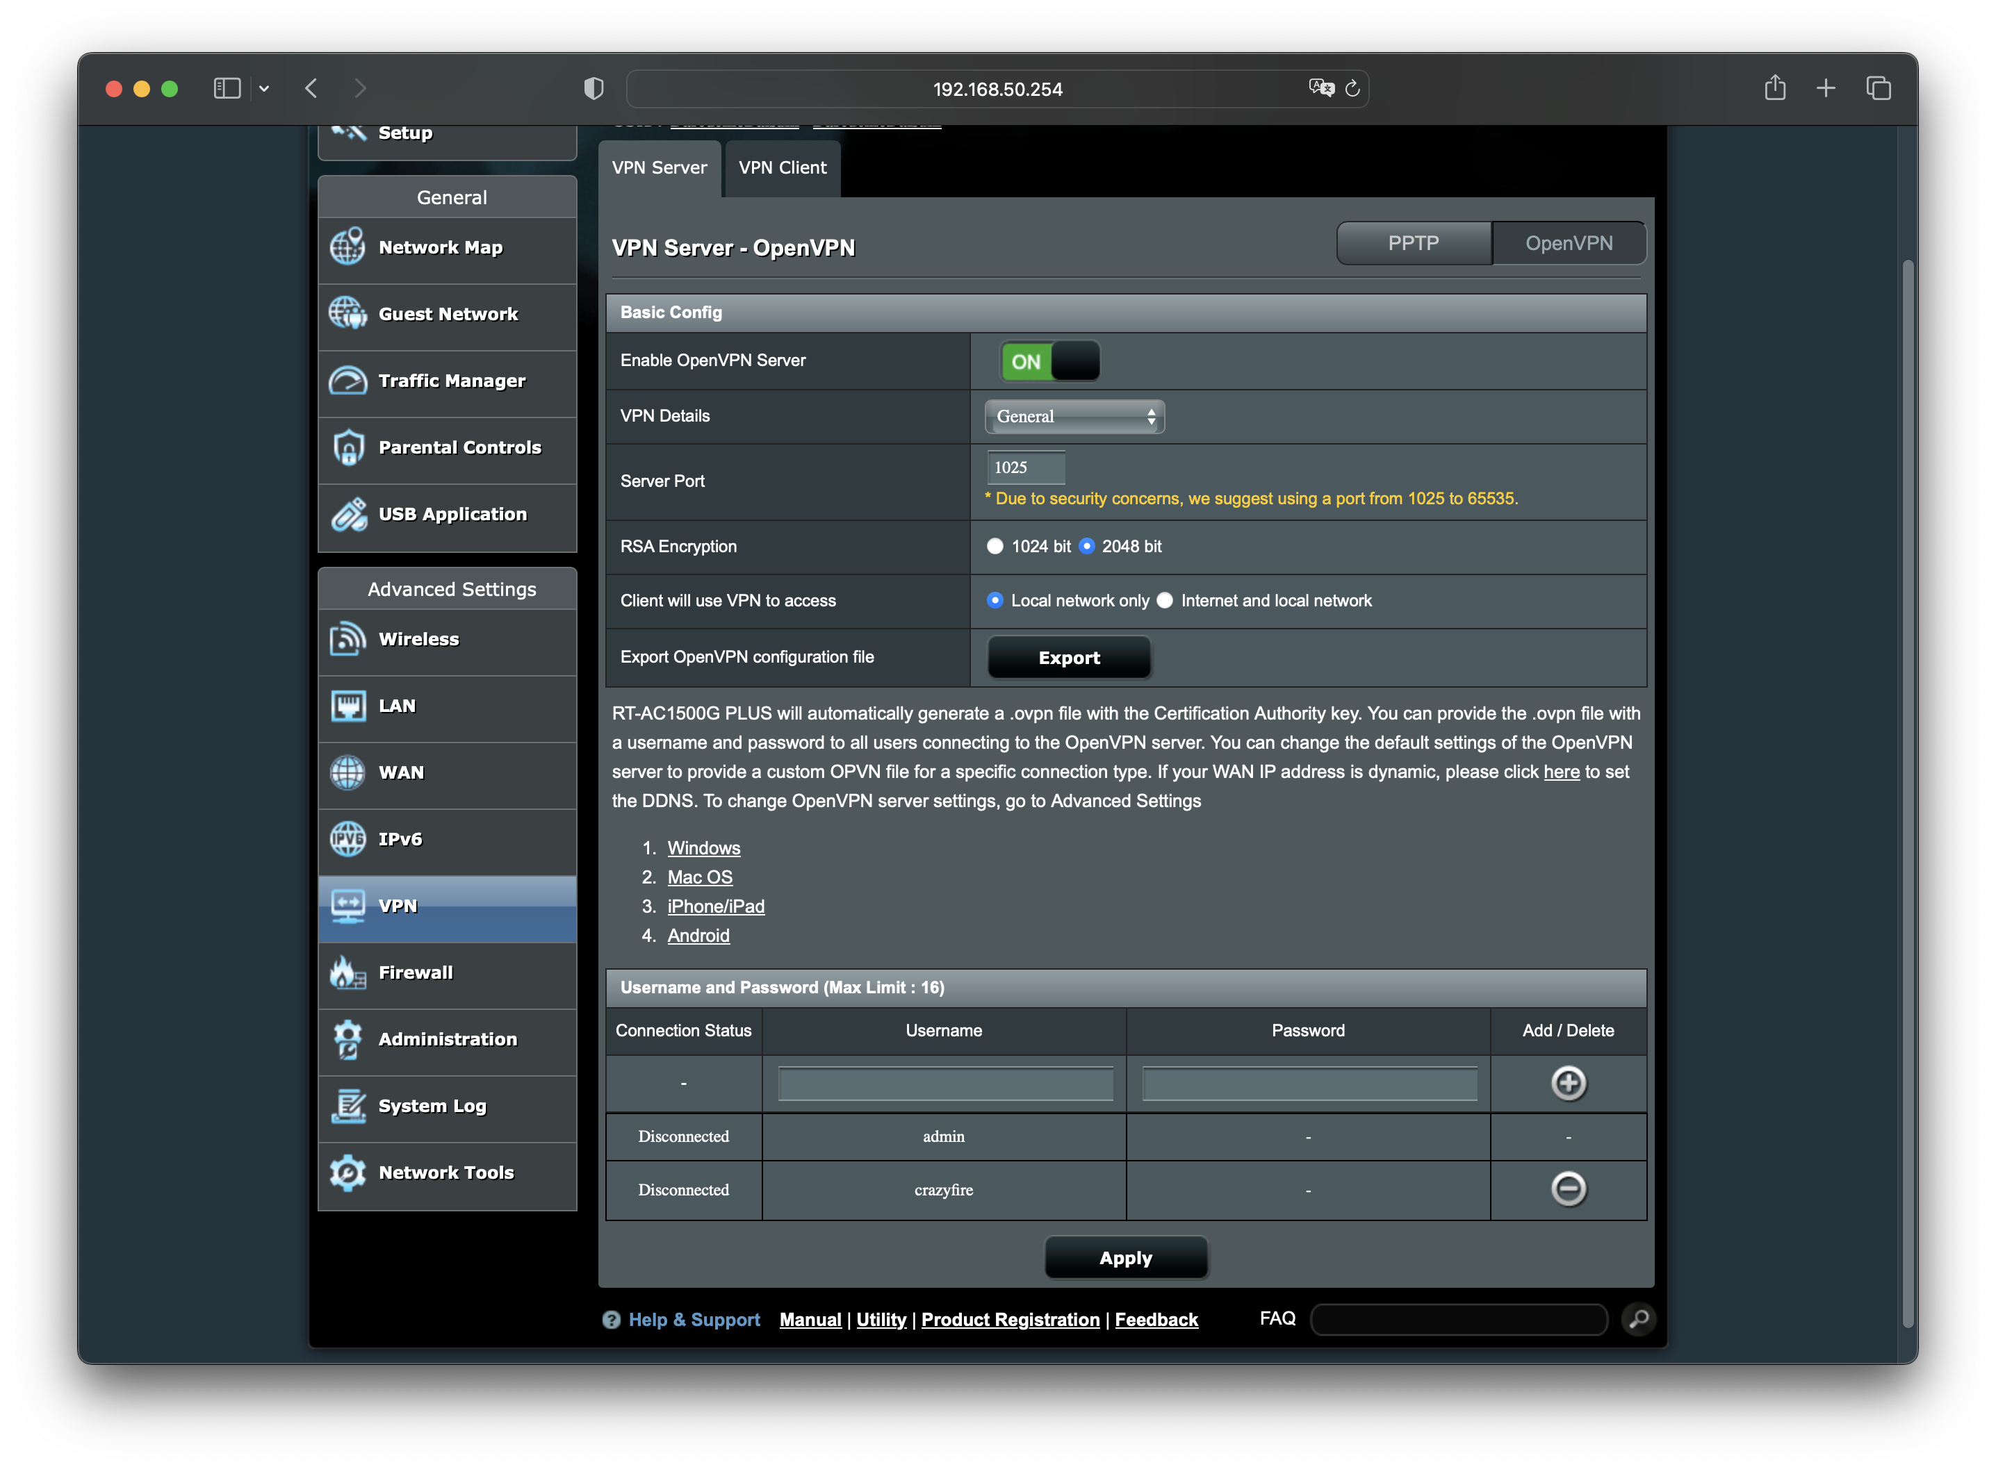Screen dimensions: 1996x1467
Task: Click the Apply button
Action: tap(1125, 1257)
